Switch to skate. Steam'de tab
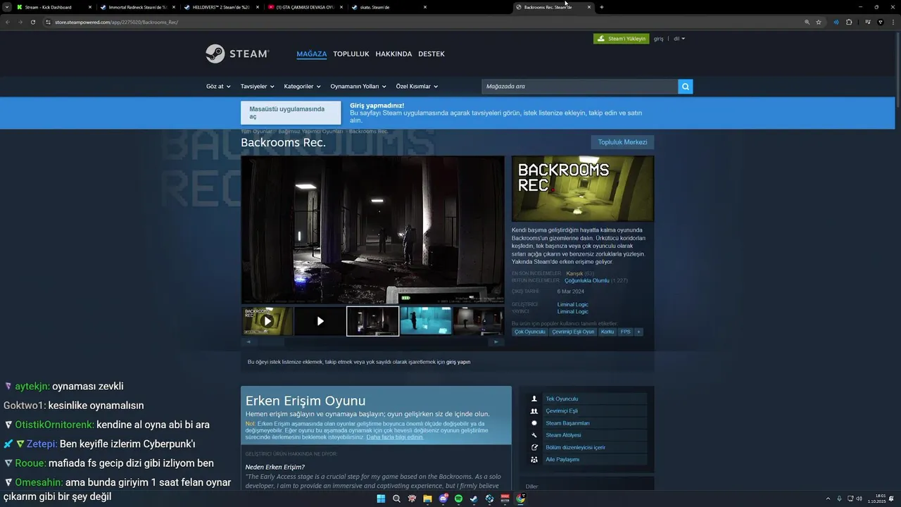The height and width of the screenshot is (507, 901). [x=389, y=7]
